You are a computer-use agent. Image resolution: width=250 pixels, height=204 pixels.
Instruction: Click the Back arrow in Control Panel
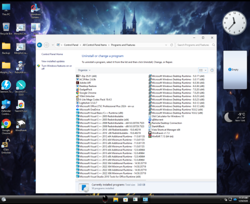pos(39,45)
